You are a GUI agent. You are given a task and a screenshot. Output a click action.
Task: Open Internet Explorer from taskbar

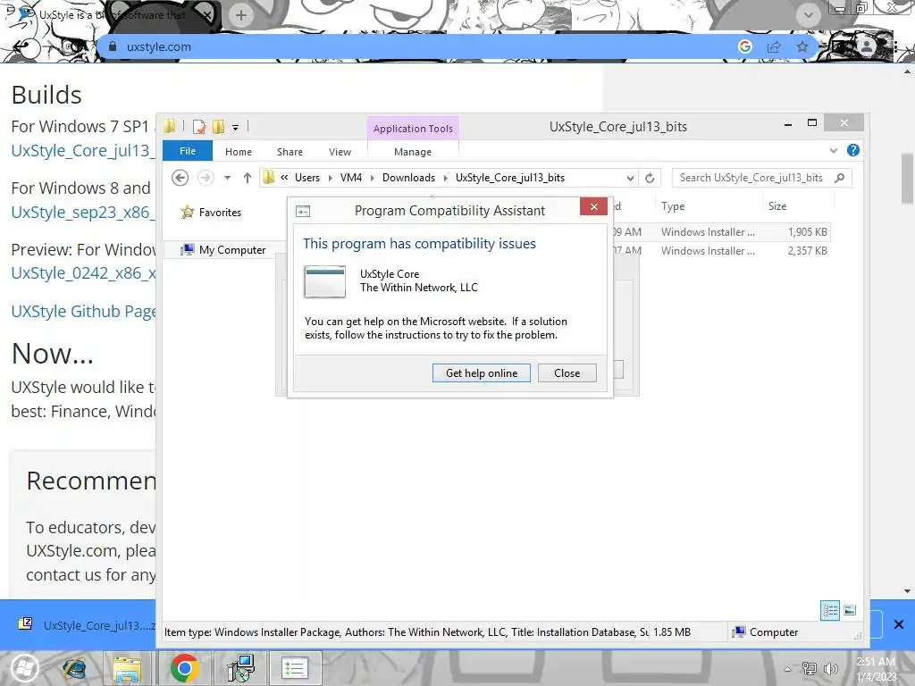(75, 668)
